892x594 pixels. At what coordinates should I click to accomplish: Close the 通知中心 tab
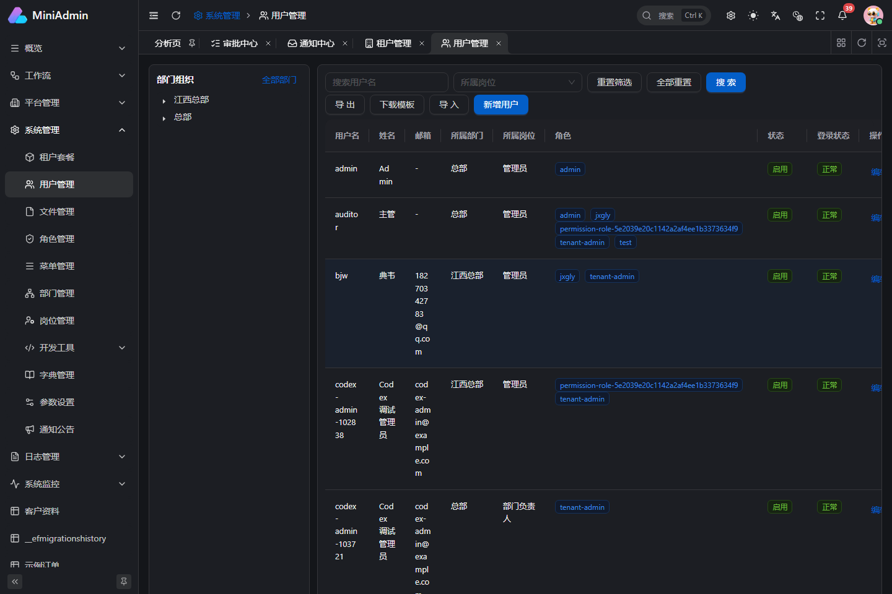coord(345,43)
